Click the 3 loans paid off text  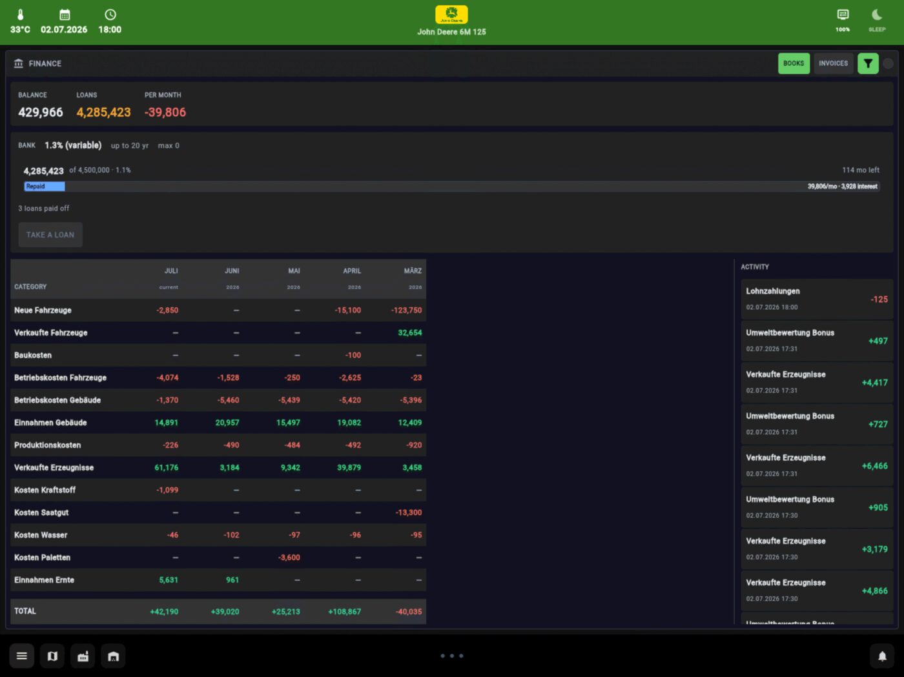coord(43,208)
